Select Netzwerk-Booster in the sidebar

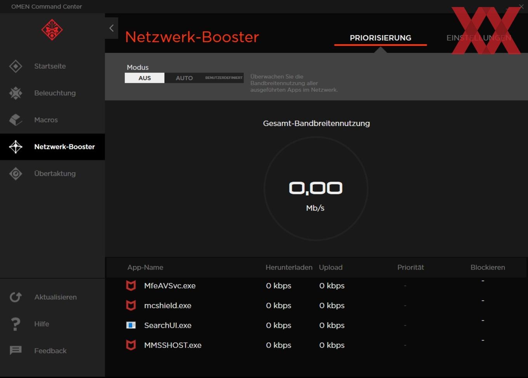point(64,147)
